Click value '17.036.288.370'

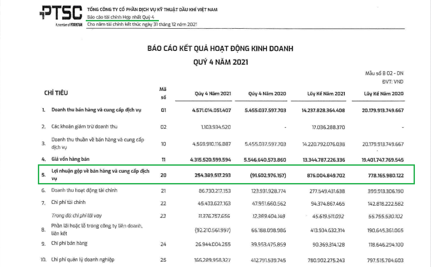tap(328, 127)
